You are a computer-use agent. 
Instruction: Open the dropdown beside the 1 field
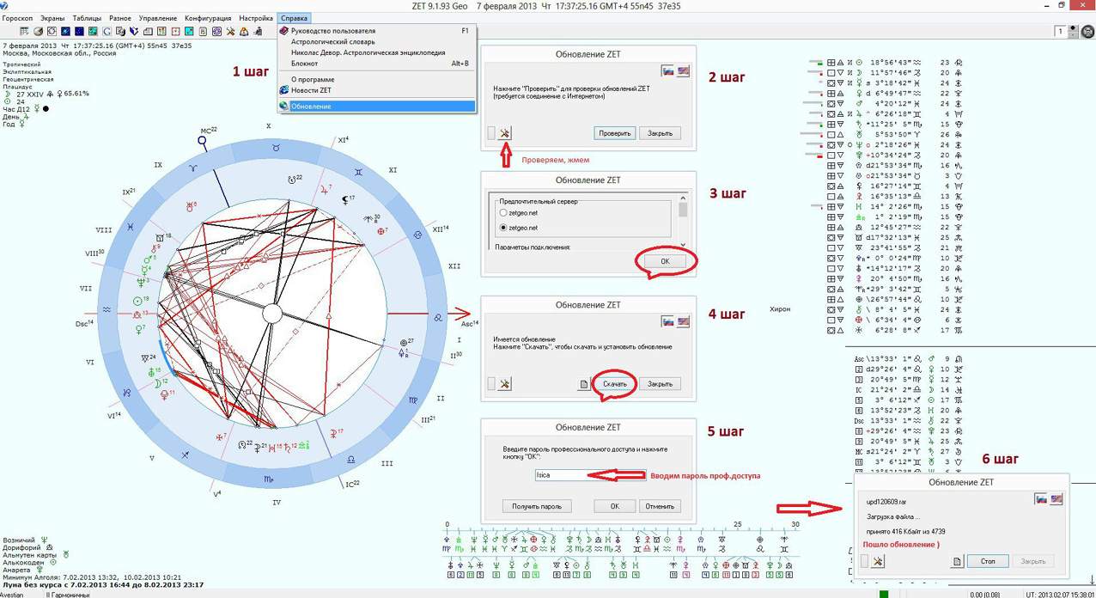click(1074, 32)
